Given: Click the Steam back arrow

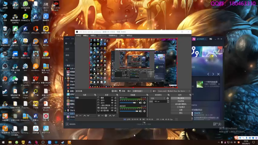Looking at the screenshot, I should 66,43.
